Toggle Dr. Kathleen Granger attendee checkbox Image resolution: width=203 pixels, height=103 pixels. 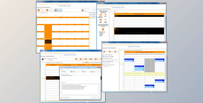[63, 89]
